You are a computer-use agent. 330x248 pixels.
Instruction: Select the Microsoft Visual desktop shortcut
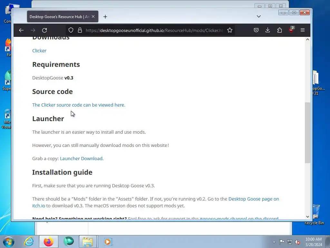(x=6, y=119)
